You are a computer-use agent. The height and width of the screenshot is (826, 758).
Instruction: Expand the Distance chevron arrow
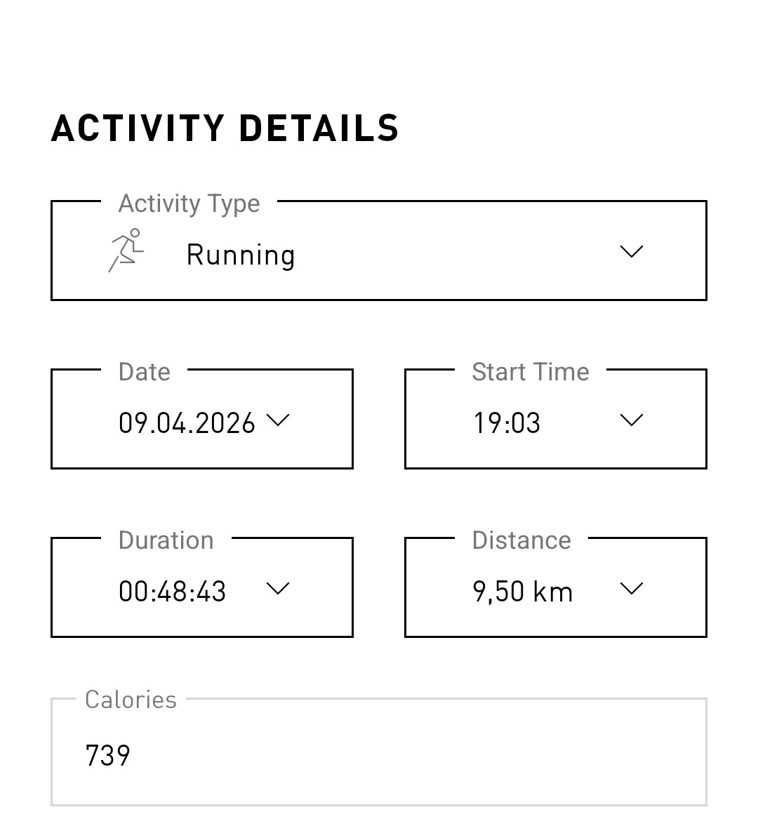click(632, 588)
